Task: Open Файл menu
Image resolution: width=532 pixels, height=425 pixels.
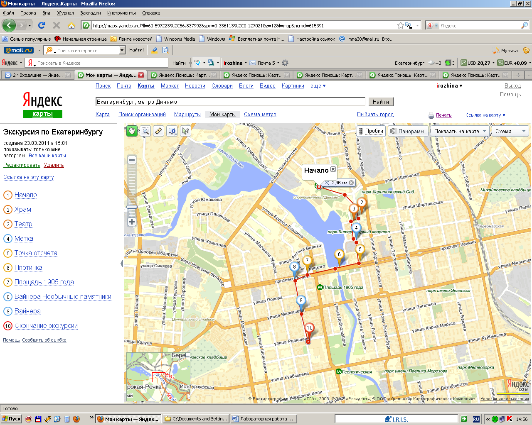Action: click(8, 13)
